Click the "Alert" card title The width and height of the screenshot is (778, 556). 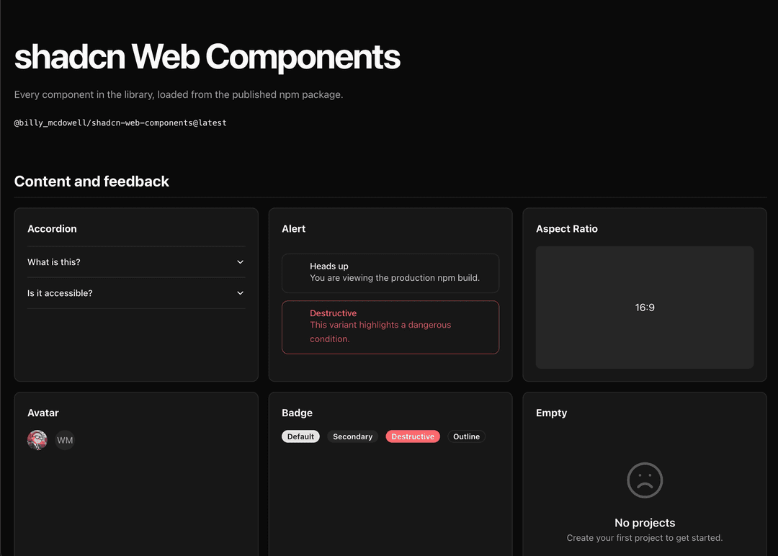click(x=294, y=228)
